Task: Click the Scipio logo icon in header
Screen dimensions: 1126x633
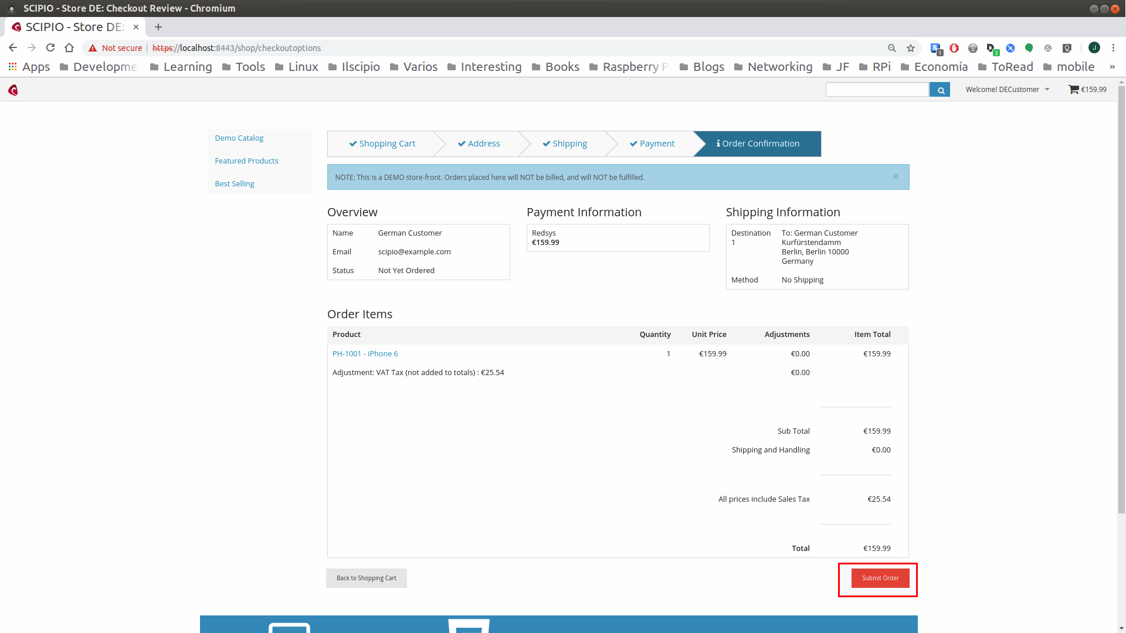Action: point(13,90)
